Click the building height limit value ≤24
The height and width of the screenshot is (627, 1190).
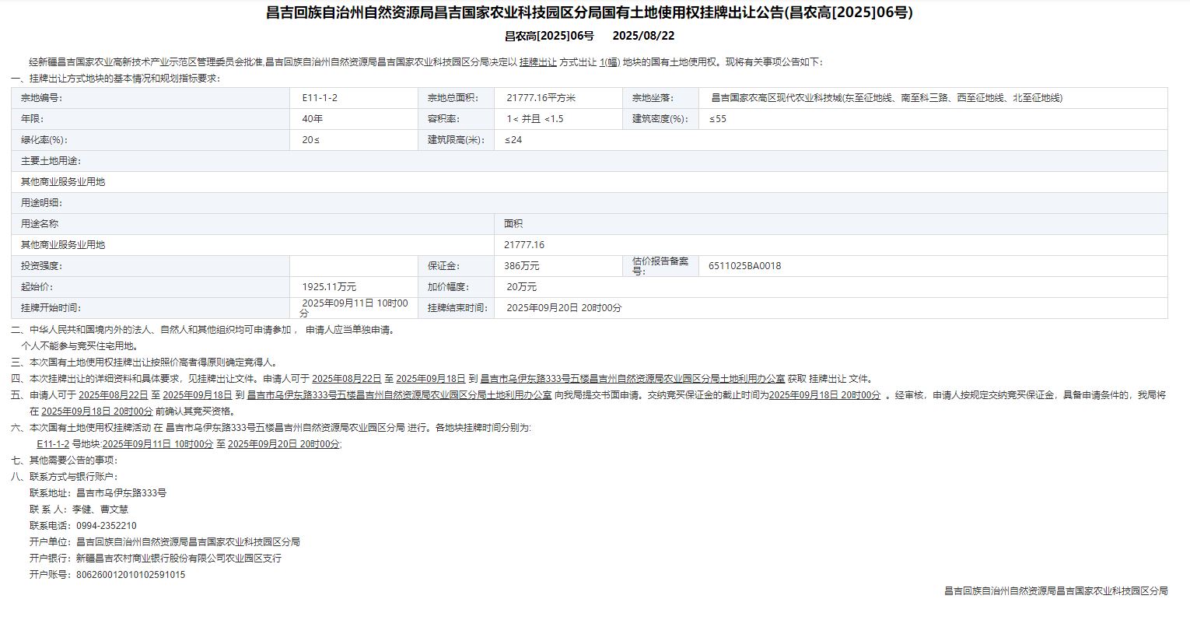tap(513, 140)
